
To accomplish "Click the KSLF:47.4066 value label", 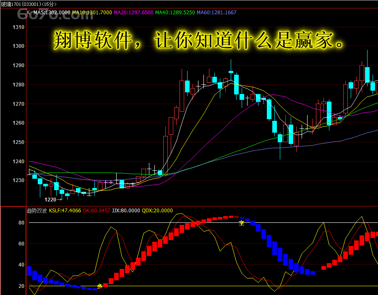I will click(65, 211).
